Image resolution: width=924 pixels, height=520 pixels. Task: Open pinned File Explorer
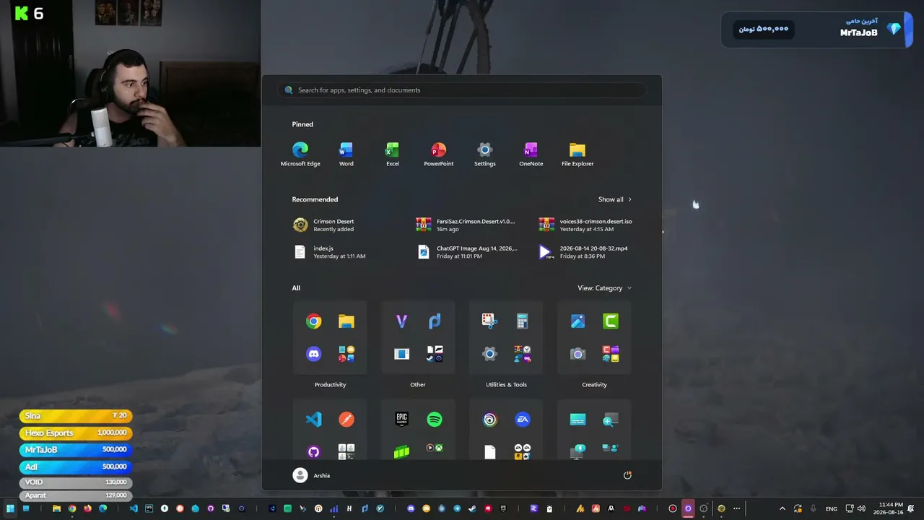577,154
